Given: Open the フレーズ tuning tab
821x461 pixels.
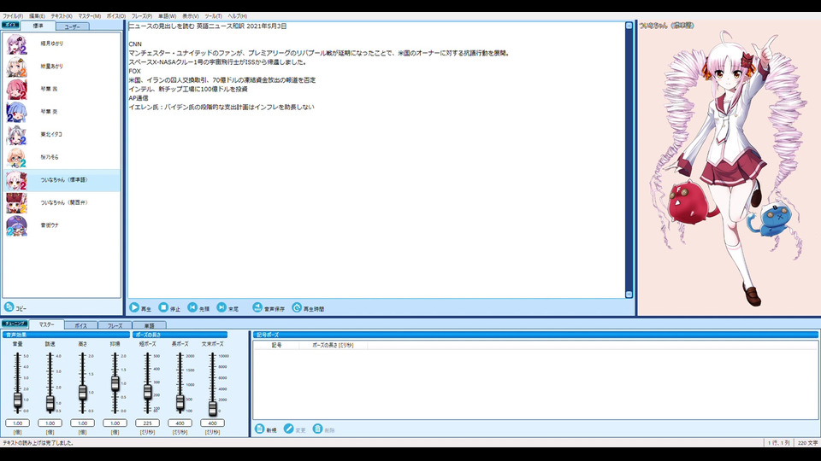Looking at the screenshot, I should 115,325.
